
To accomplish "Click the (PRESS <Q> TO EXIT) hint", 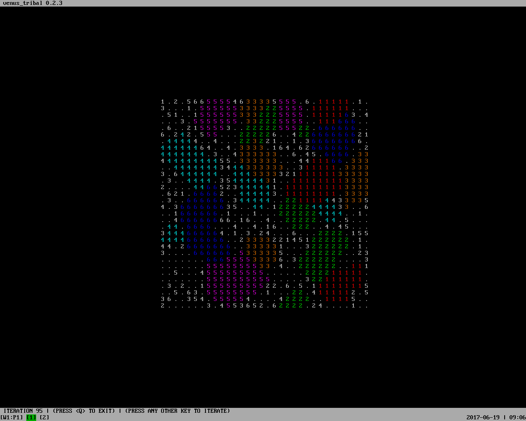I will (x=84, y=411).
